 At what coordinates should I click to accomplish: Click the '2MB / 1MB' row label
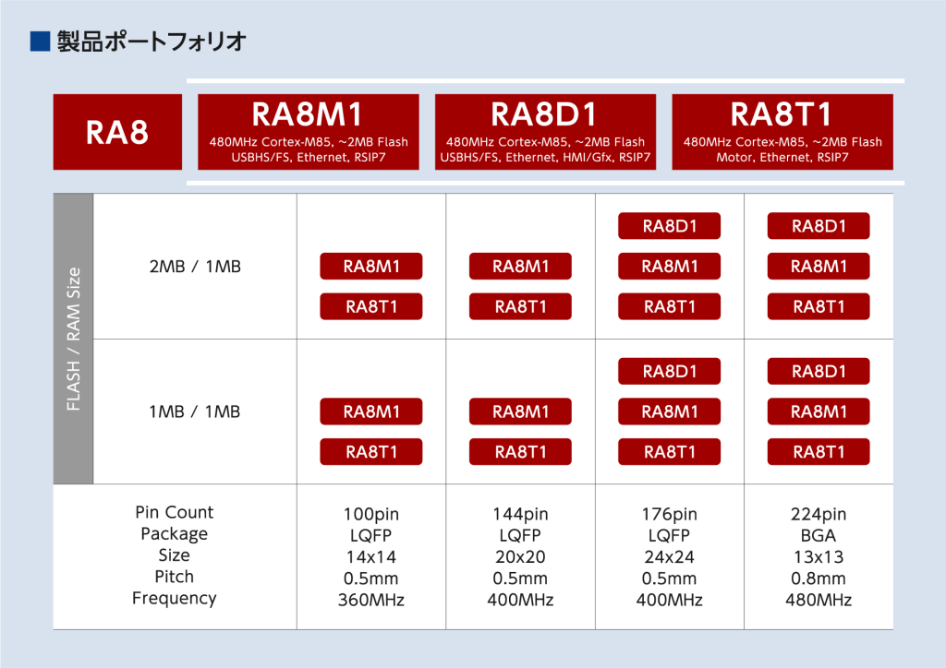[195, 267]
